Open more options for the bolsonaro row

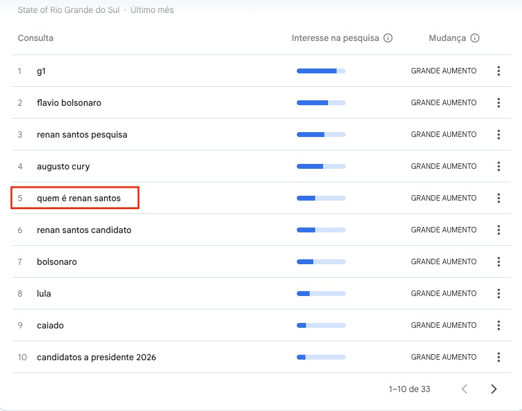pyautogui.click(x=498, y=262)
